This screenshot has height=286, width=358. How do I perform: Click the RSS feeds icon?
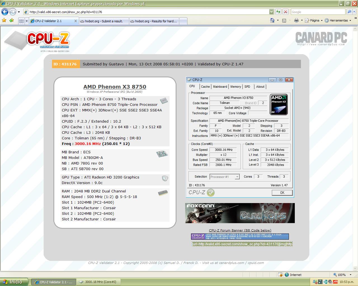pos(284,20)
